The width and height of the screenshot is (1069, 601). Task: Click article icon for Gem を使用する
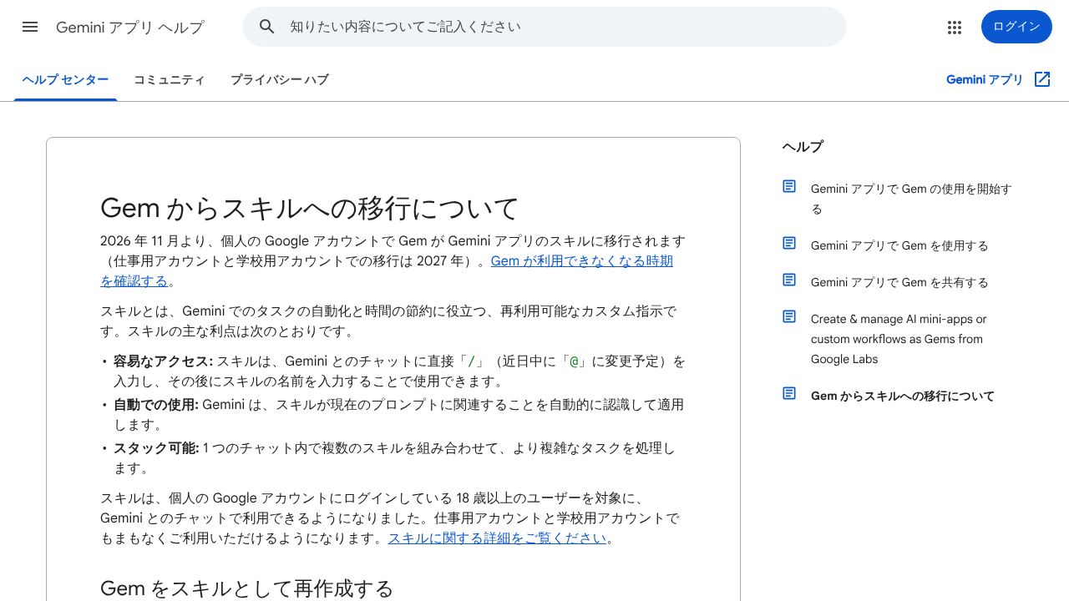click(x=789, y=243)
